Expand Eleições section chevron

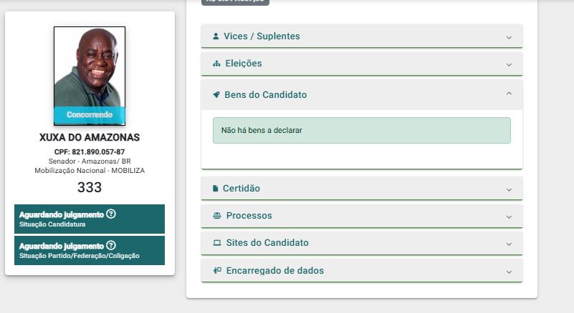(x=509, y=64)
